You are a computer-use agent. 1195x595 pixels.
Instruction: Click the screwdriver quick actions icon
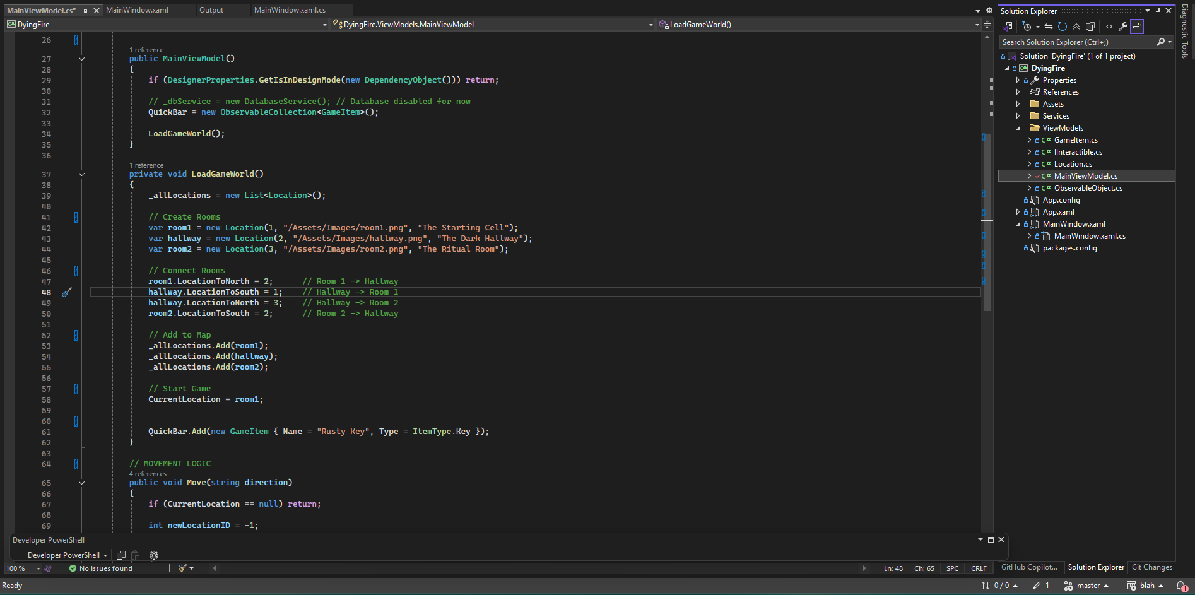point(67,292)
